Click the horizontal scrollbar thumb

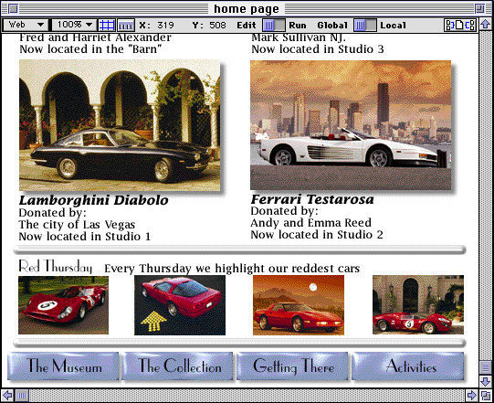coord(22,395)
